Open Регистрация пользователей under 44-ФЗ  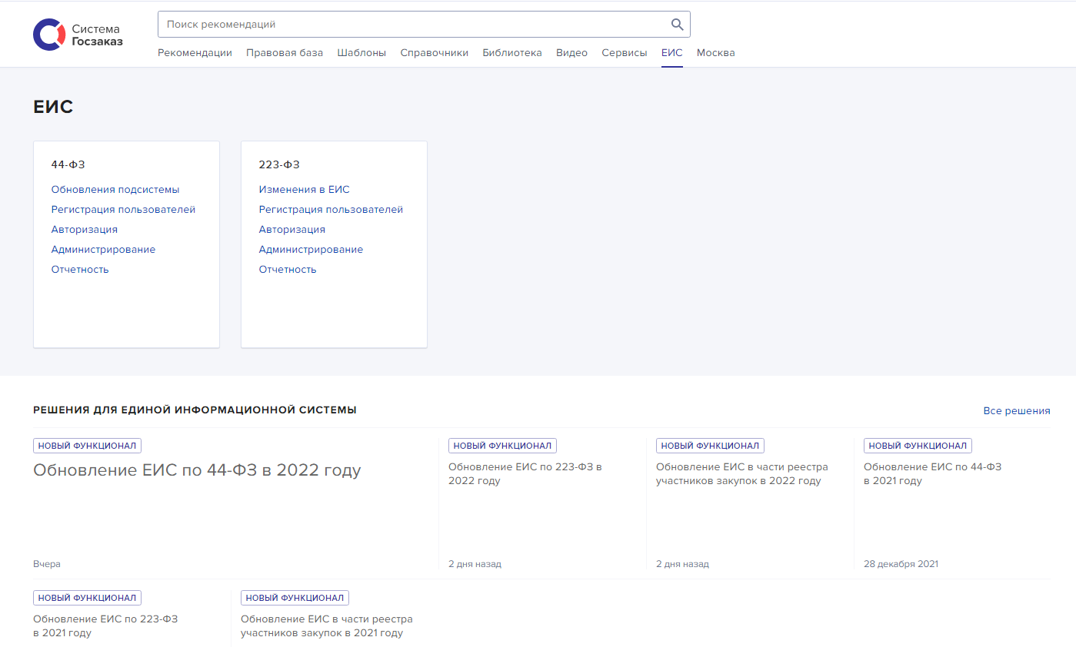coord(123,210)
